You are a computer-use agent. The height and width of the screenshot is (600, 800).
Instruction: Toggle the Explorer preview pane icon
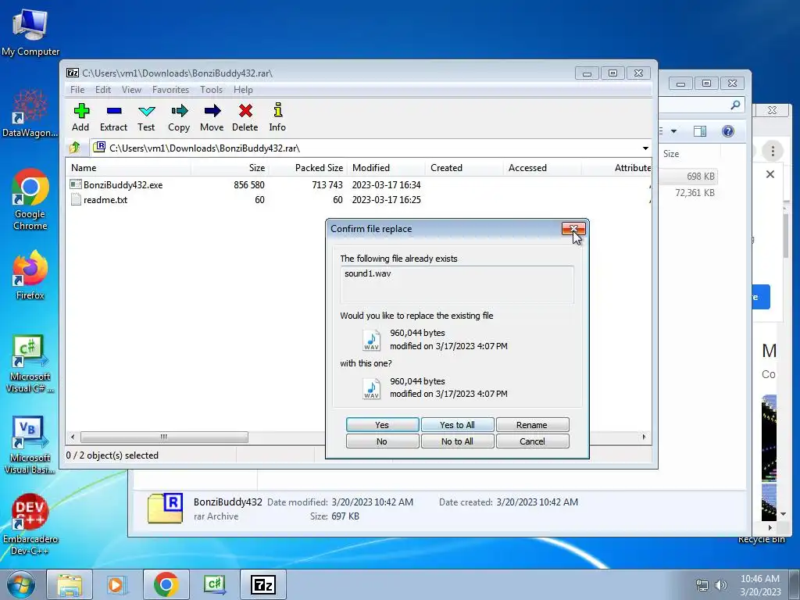700,131
